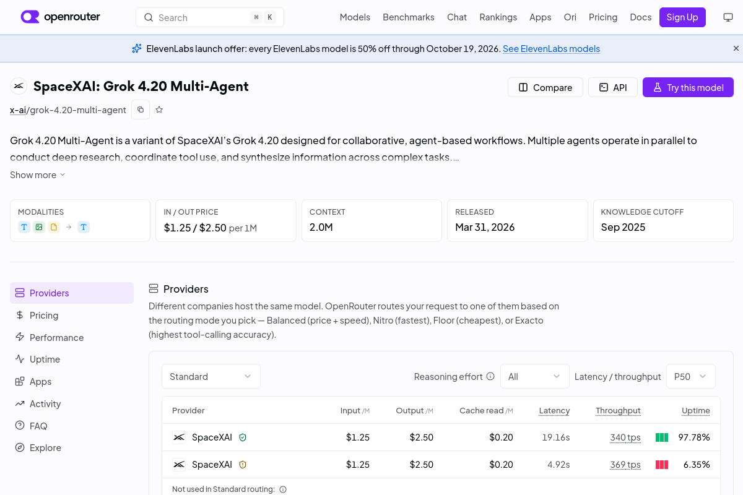Dismiss the ElevenLabs offer banner
Viewport: 743px width, 495px height.
(736, 48)
